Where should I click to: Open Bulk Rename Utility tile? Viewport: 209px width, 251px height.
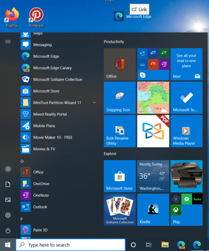click(120, 131)
